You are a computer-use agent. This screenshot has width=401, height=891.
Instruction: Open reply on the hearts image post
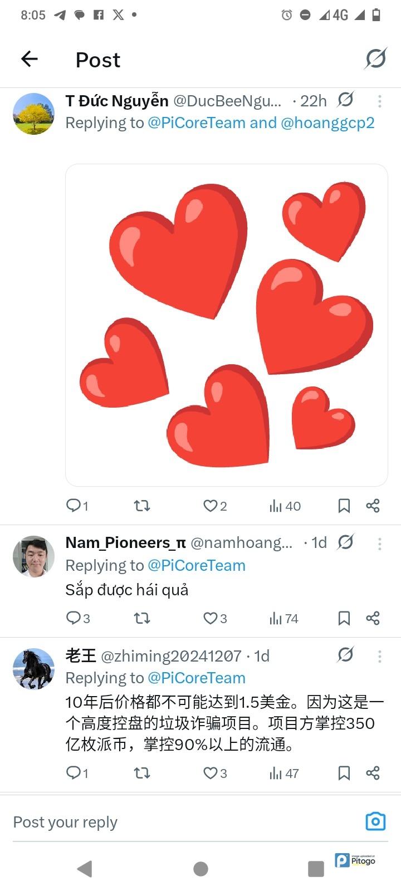point(74,506)
